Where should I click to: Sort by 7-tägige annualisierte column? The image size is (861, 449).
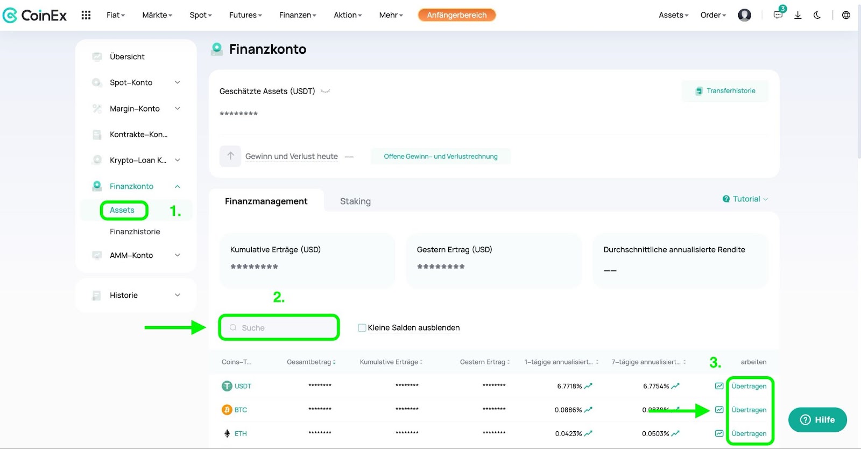pos(649,362)
